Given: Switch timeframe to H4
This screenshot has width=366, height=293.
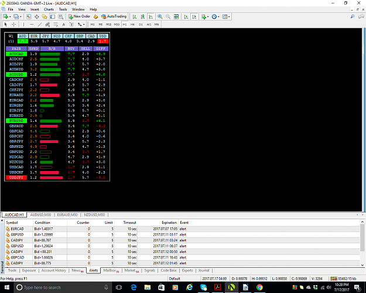Looking at the screenshot, I should pyautogui.click(x=132, y=24).
